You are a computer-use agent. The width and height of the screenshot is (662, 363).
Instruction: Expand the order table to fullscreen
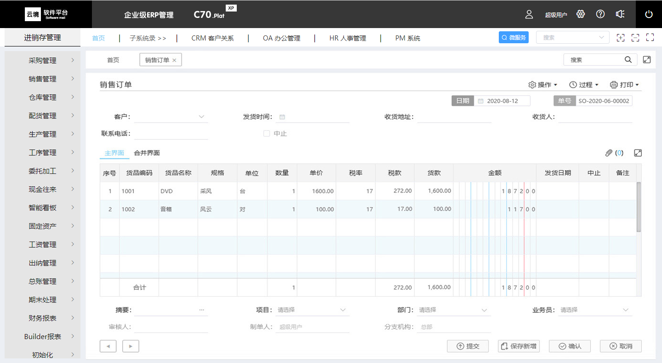(x=638, y=153)
